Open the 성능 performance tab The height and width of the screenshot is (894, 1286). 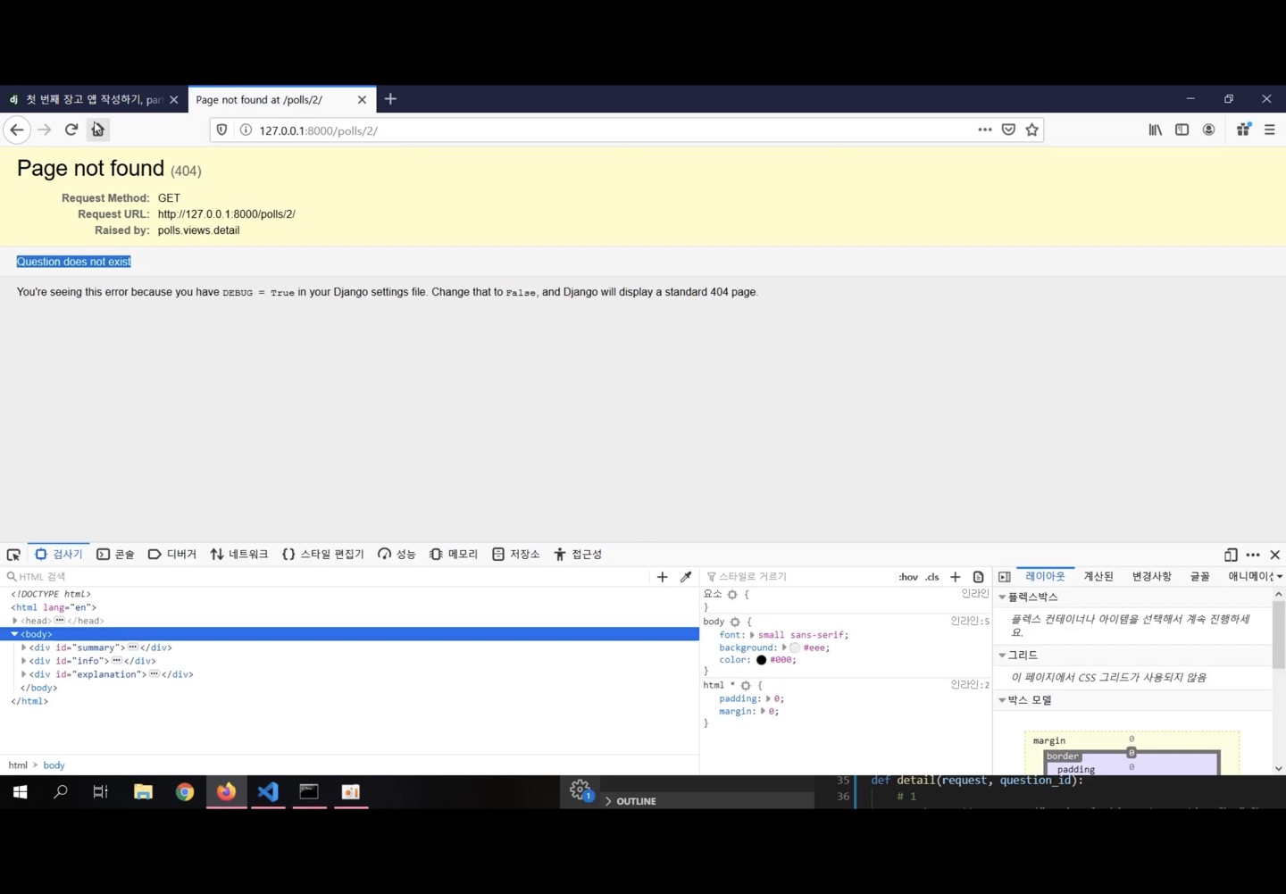point(397,555)
